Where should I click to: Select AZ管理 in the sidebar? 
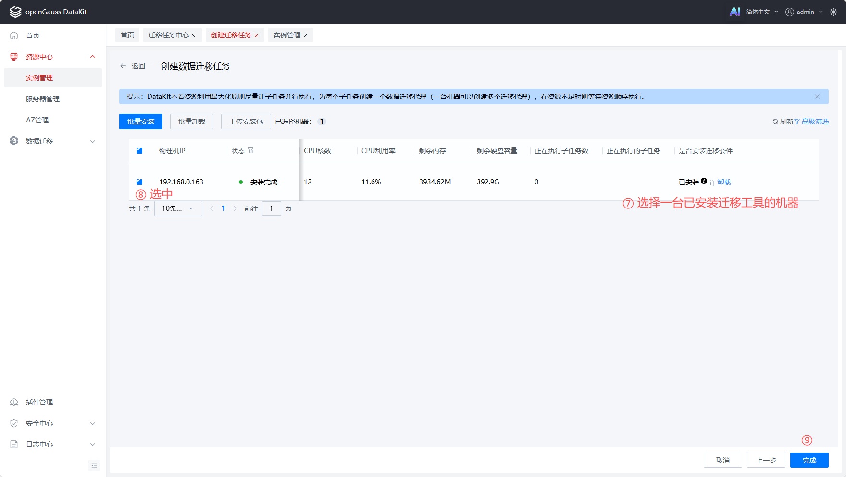[x=37, y=120]
